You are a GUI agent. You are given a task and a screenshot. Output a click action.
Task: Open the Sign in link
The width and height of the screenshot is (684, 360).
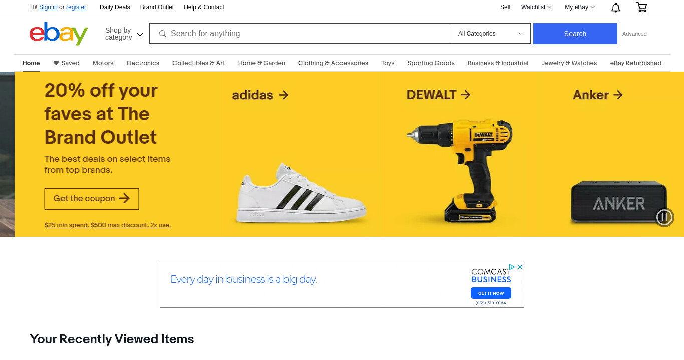(x=48, y=7)
